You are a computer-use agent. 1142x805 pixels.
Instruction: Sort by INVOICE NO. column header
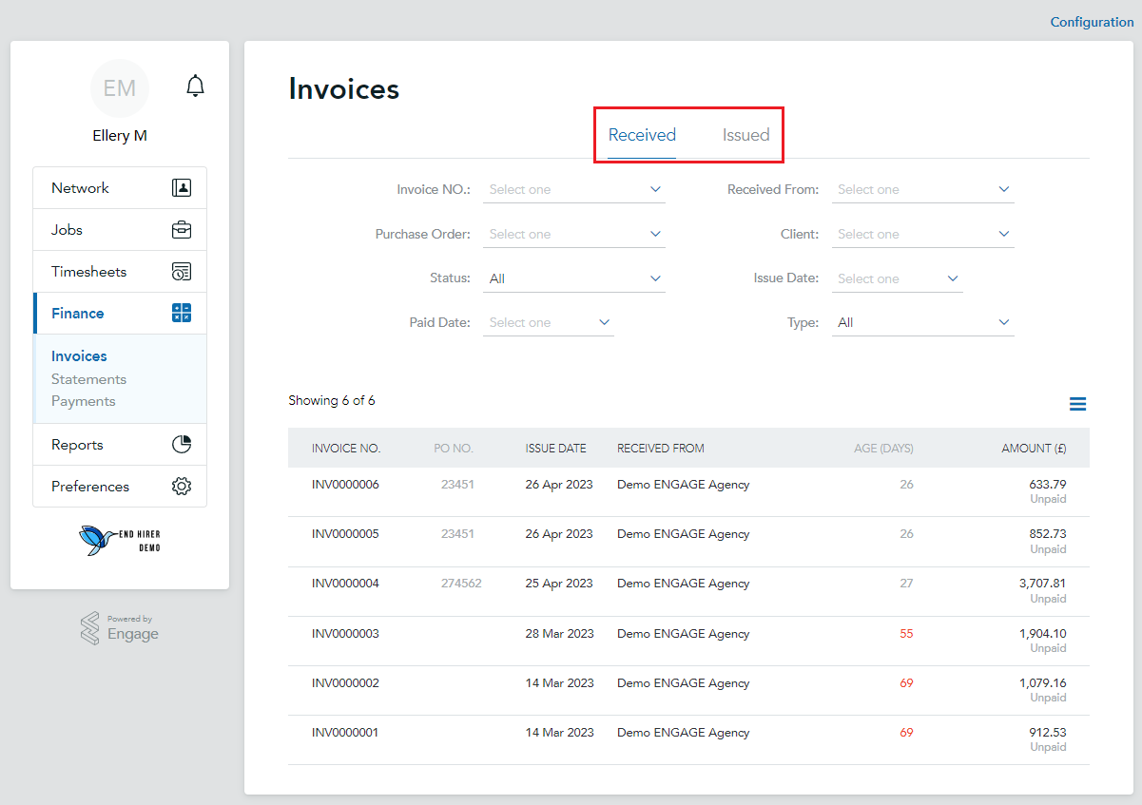[346, 449]
